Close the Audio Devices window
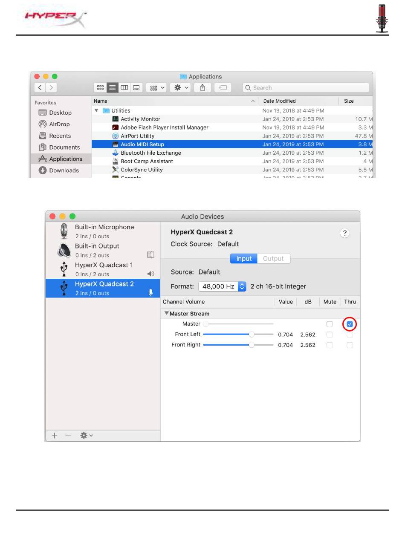Image resolution: width=405 pixels, height=537 pixels. coord(53,217)
